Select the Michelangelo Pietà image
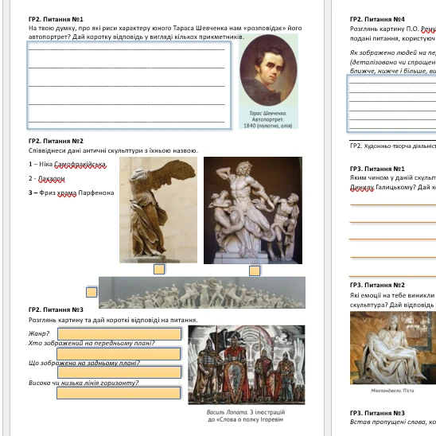This screenshot has height=436, width=436. [x=393, y=348]
